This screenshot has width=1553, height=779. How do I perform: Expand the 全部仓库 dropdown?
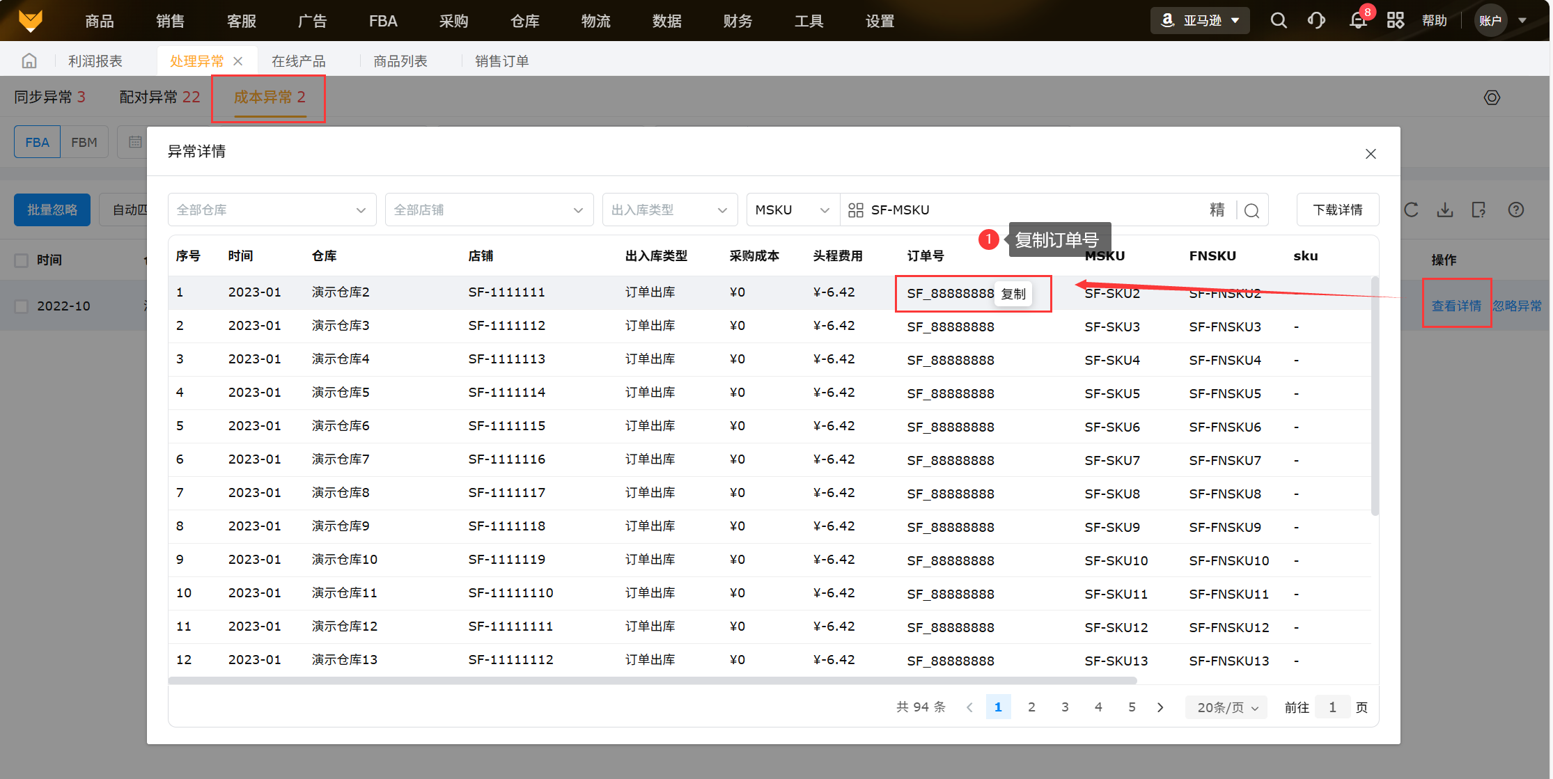(x=272, y=210)
